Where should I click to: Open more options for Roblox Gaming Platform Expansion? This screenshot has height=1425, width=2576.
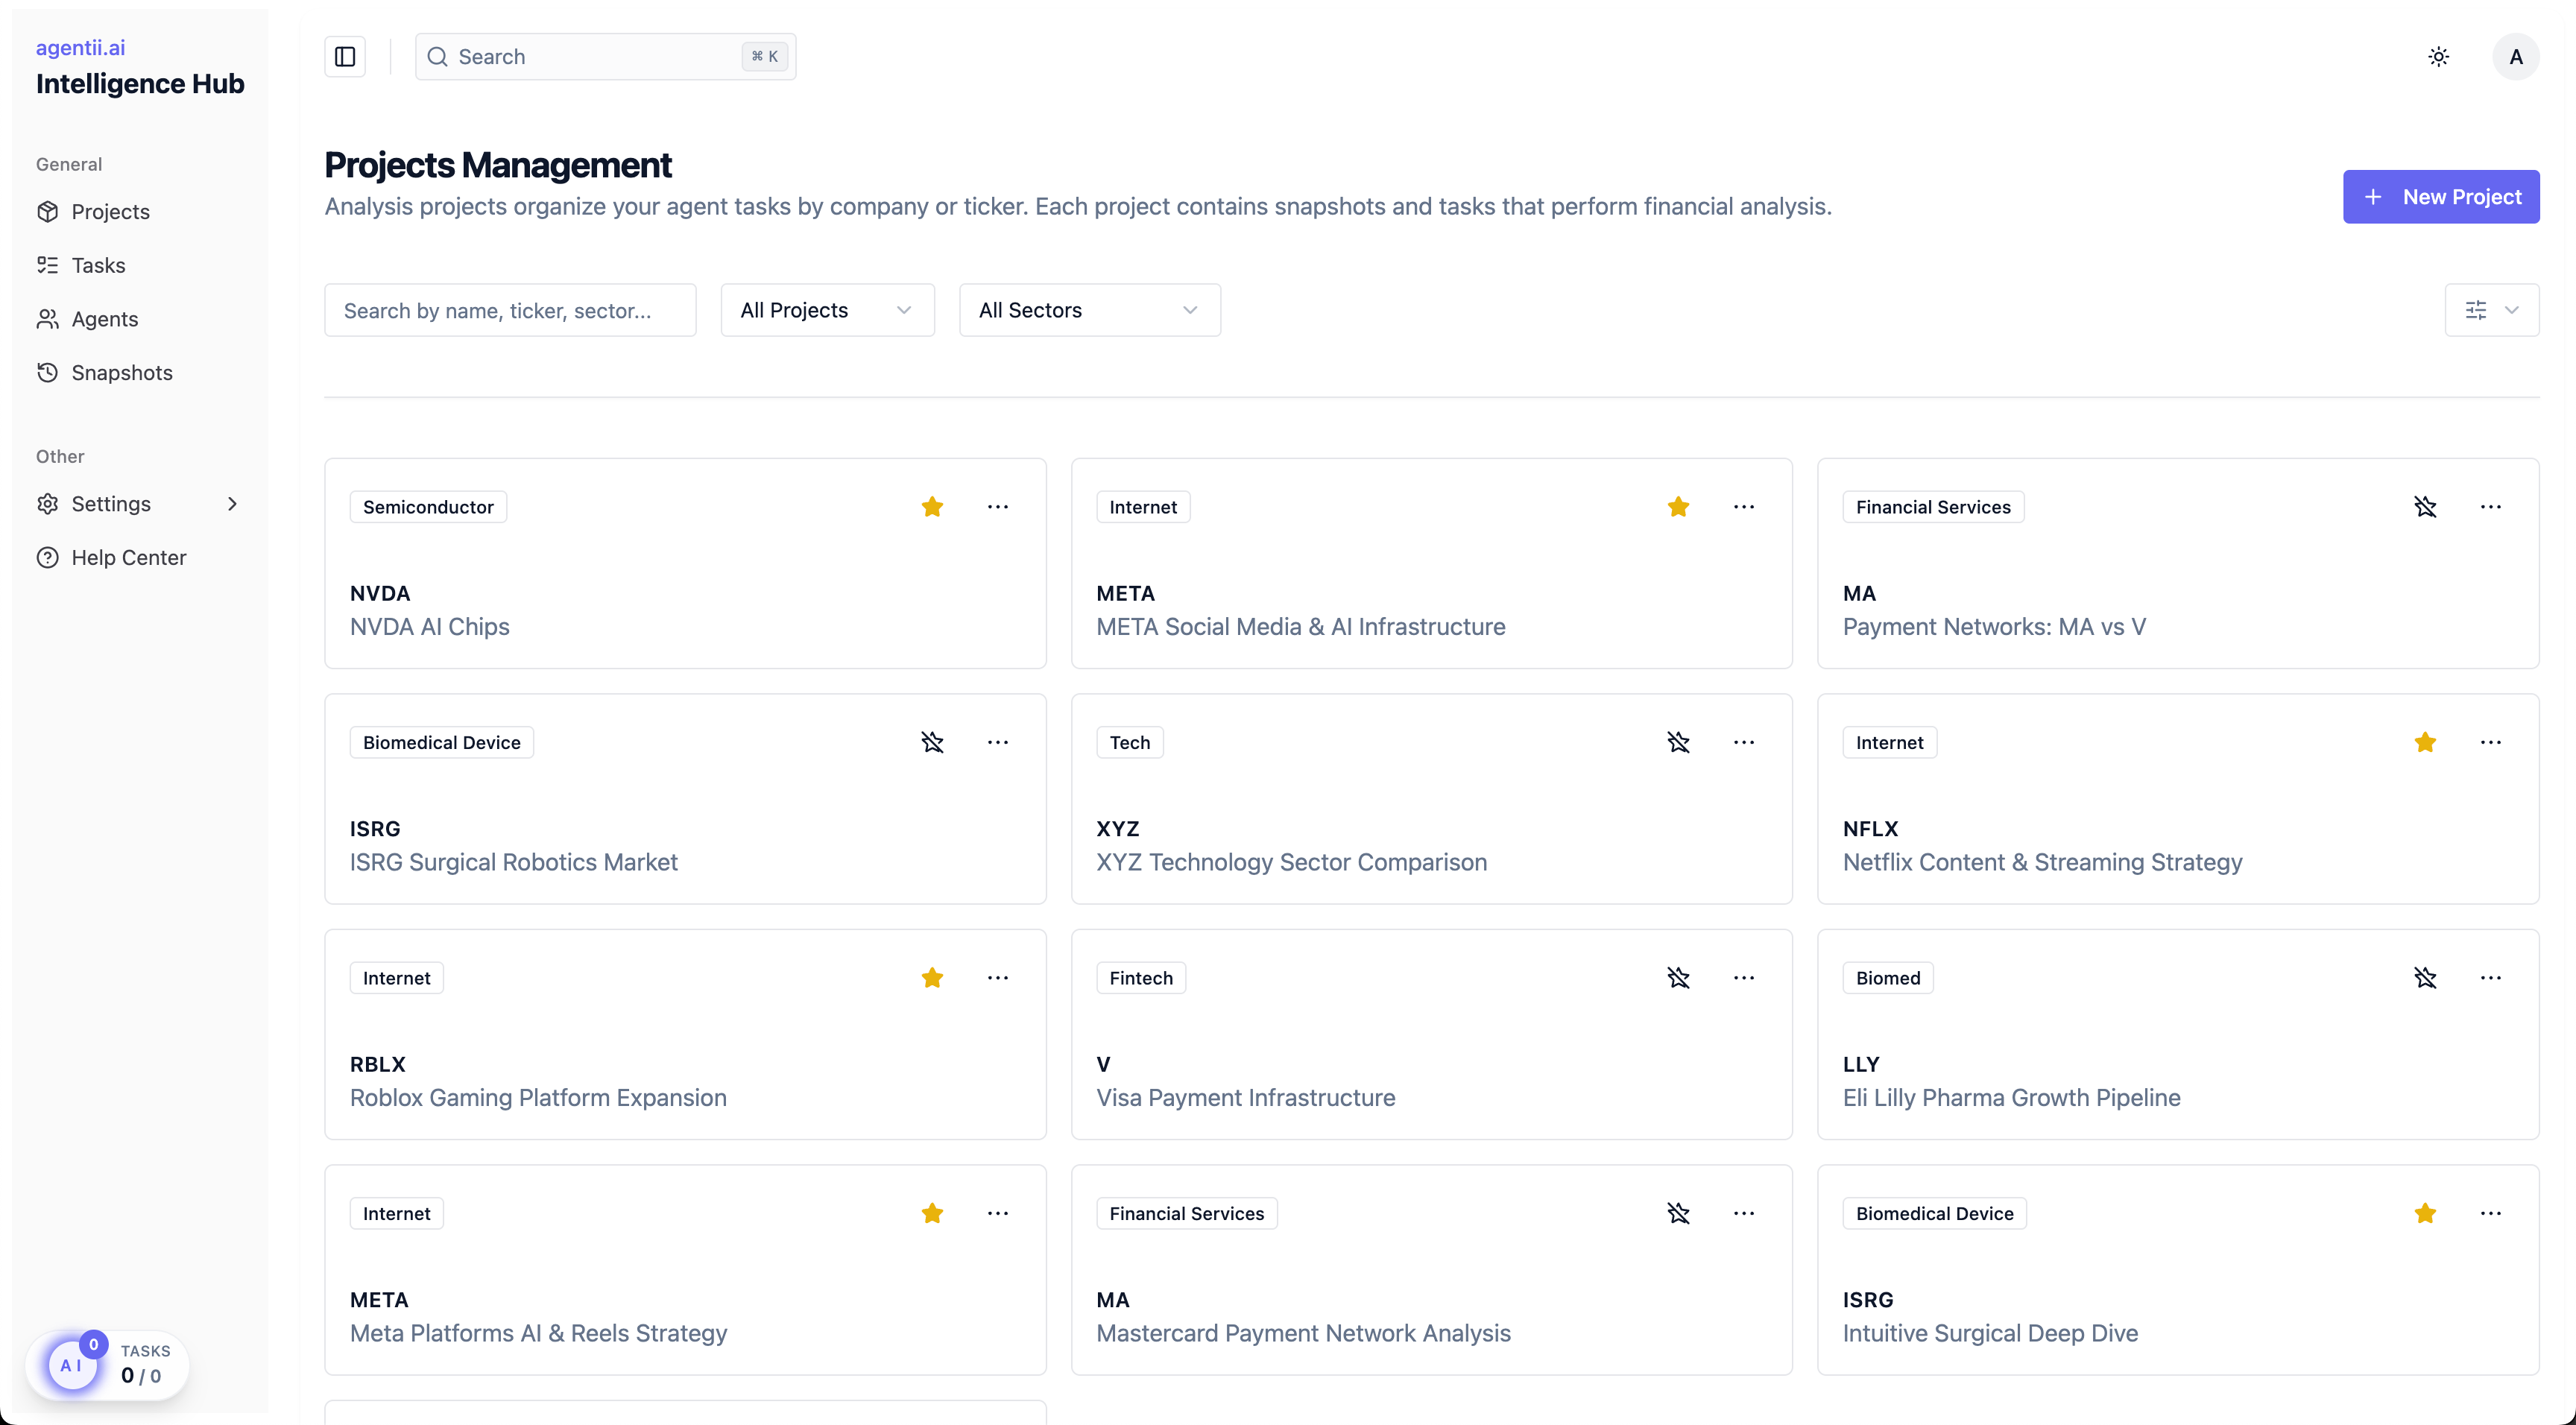[x=997, y=978]
